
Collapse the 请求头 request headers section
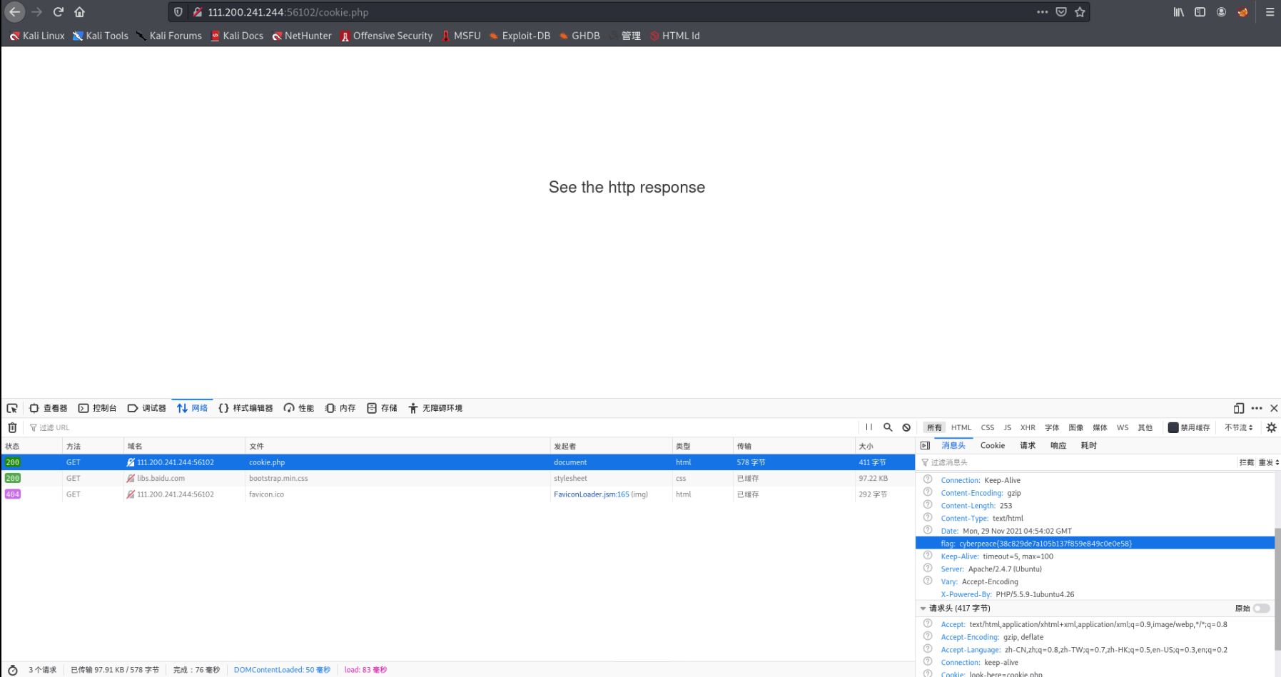pos(923,609)
